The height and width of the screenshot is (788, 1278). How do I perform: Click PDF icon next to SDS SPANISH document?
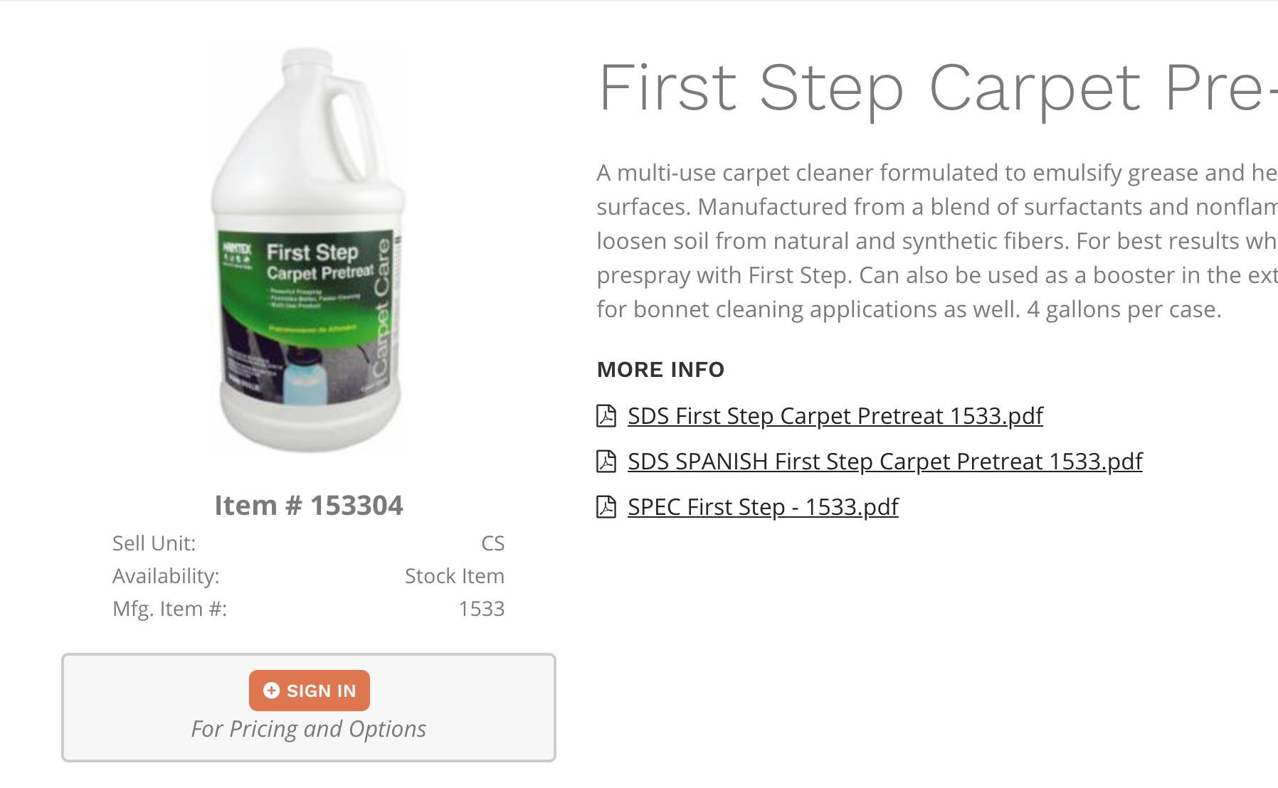pyautogui.click(x=606, y=461)
